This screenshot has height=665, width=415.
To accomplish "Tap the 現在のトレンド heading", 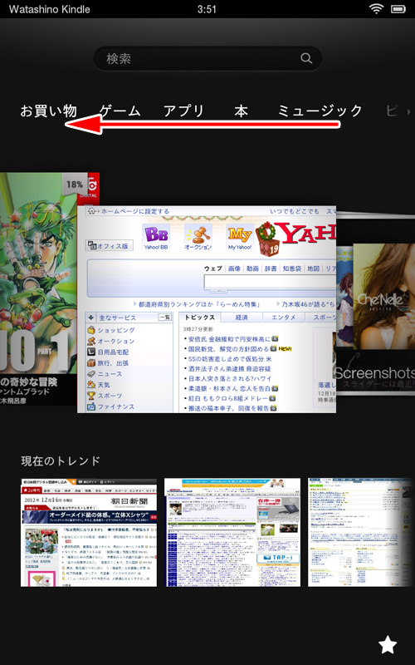I will 61,461.
